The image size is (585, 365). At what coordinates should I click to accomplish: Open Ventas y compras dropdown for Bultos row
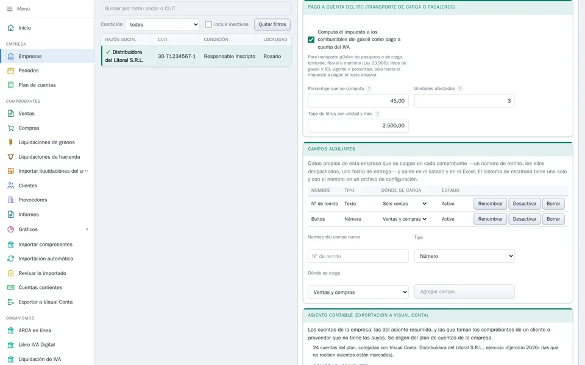tap(405, 219)
